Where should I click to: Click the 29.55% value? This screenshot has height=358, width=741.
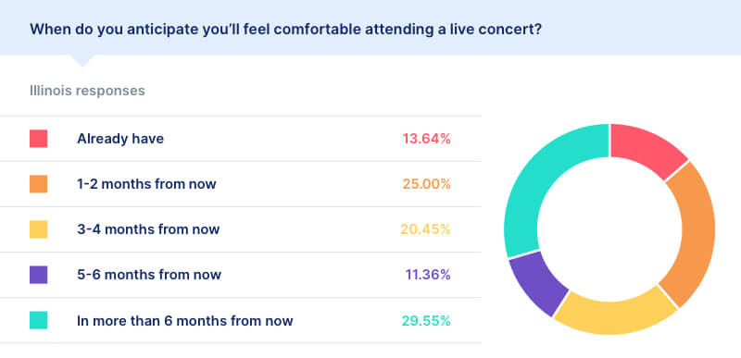pyautogui.click(x=426, y=321)
